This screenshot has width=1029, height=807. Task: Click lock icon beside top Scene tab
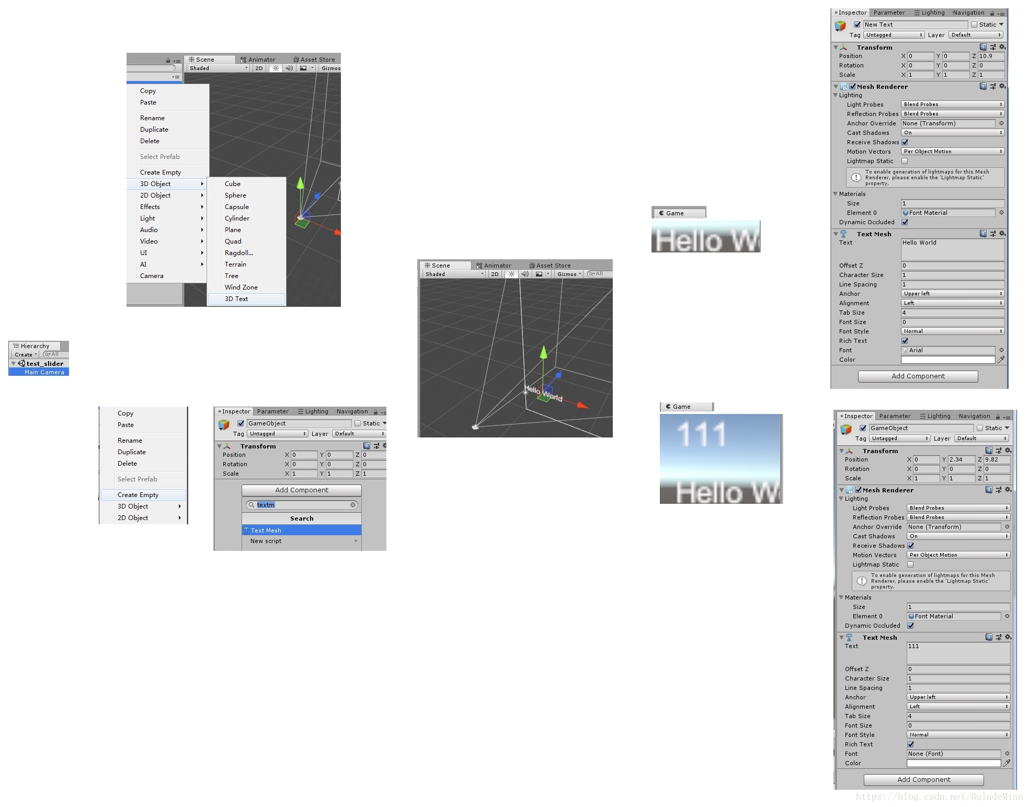point(168,61)
